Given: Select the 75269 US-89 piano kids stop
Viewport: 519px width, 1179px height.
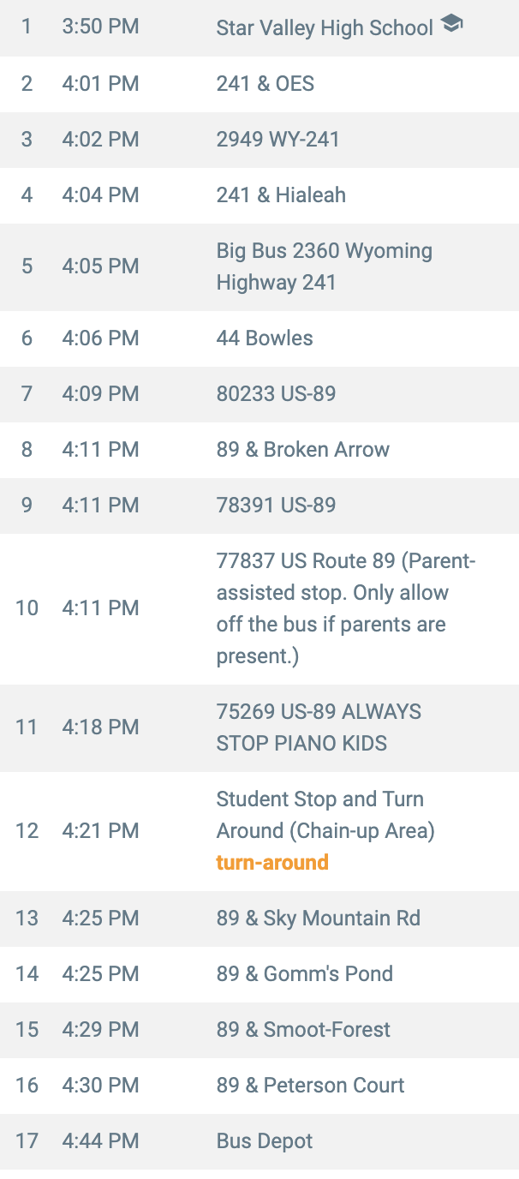Looking at the screenshot, I should (319, 727).
